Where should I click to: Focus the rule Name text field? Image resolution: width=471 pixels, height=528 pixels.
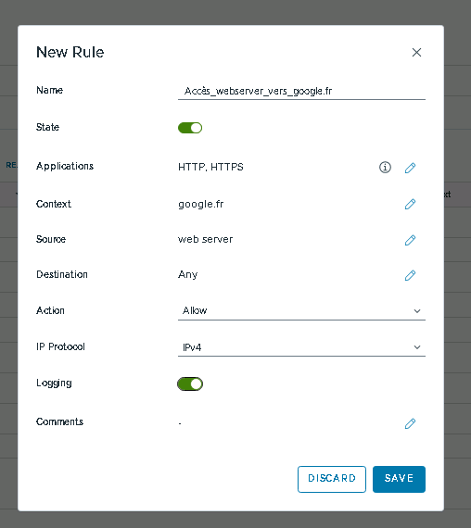point(301,91)
